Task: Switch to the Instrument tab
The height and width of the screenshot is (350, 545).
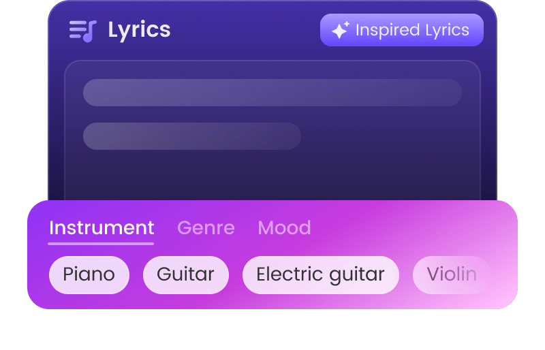Action: (102, 227)
